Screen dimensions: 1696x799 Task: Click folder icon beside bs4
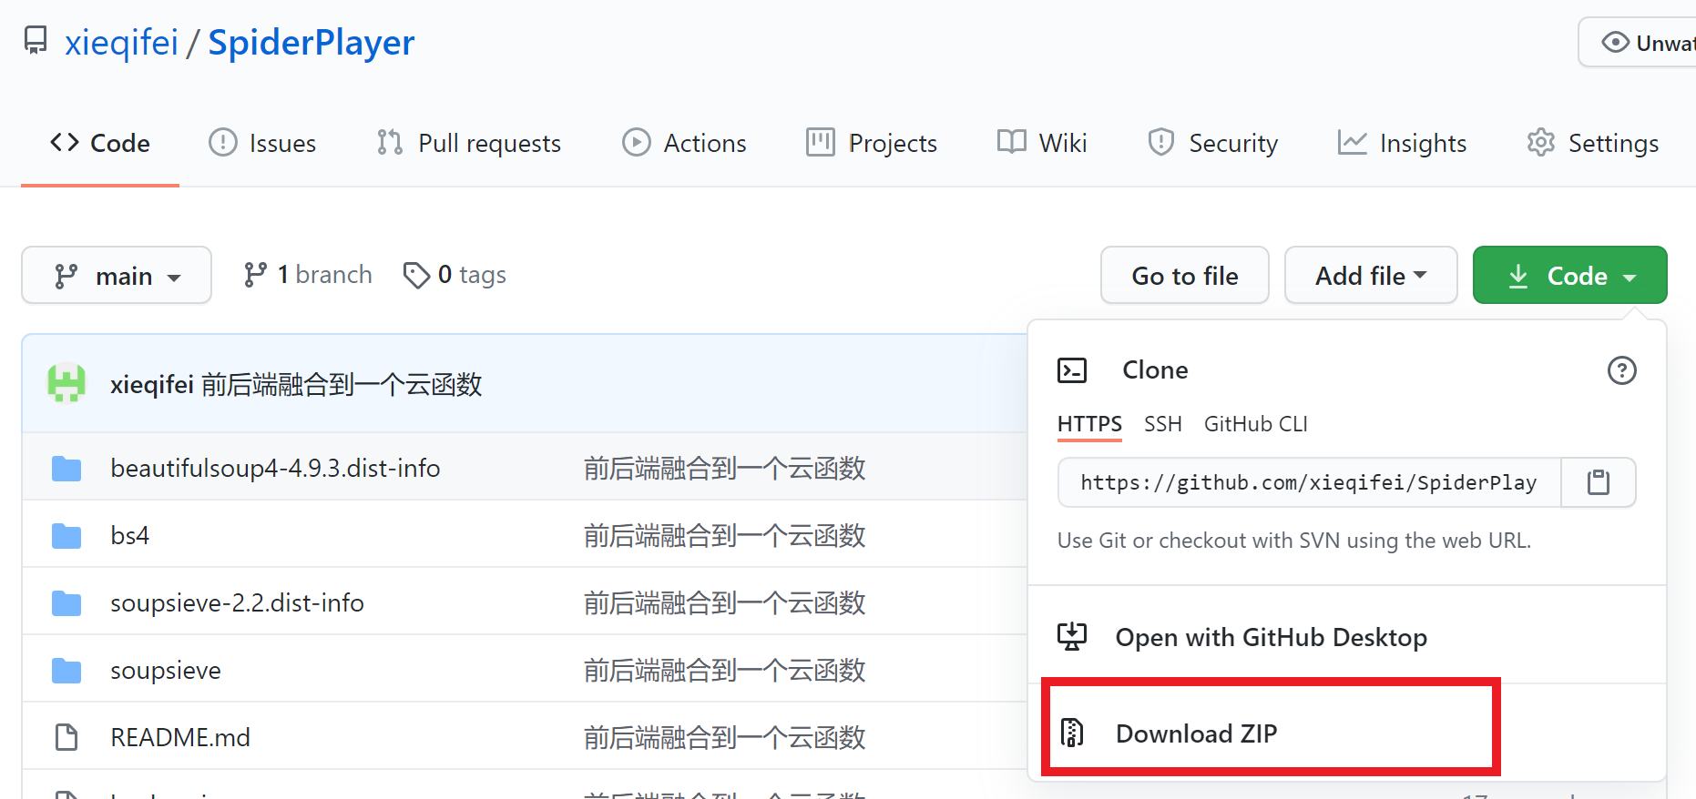(66, 536)
